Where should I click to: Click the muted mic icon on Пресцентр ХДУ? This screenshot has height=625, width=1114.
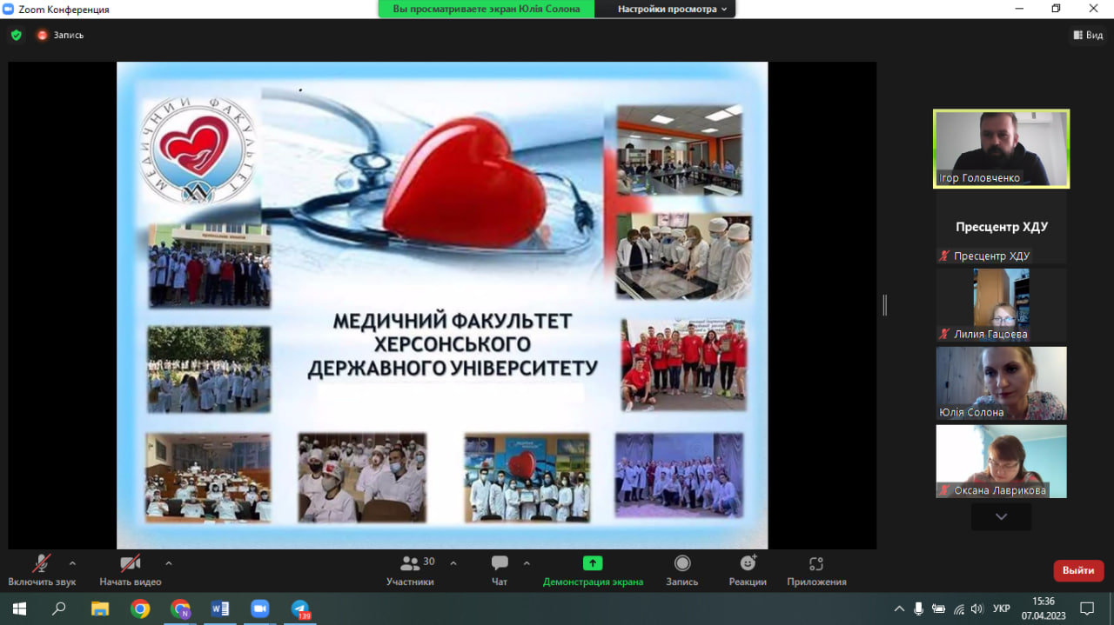(943, 256)
